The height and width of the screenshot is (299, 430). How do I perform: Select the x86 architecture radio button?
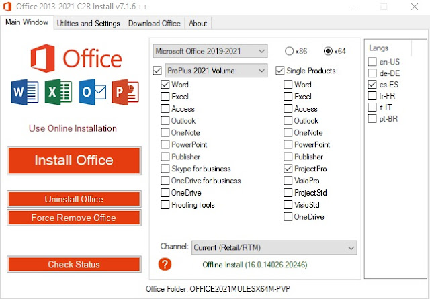point(289,51)
